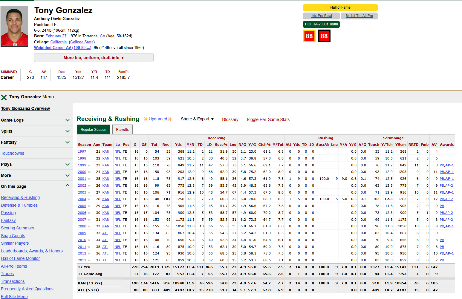
Task: Open the Frequently Asked Questions link
Action: coord(27,289)
